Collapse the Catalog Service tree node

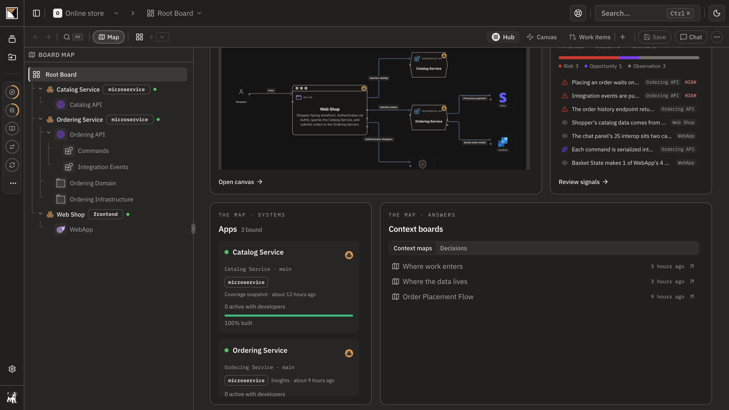coord(40,89)
